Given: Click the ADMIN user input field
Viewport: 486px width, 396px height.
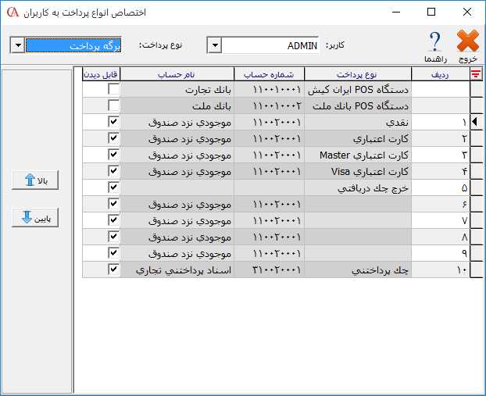Looking at the screenshot, I should [271, 46].
